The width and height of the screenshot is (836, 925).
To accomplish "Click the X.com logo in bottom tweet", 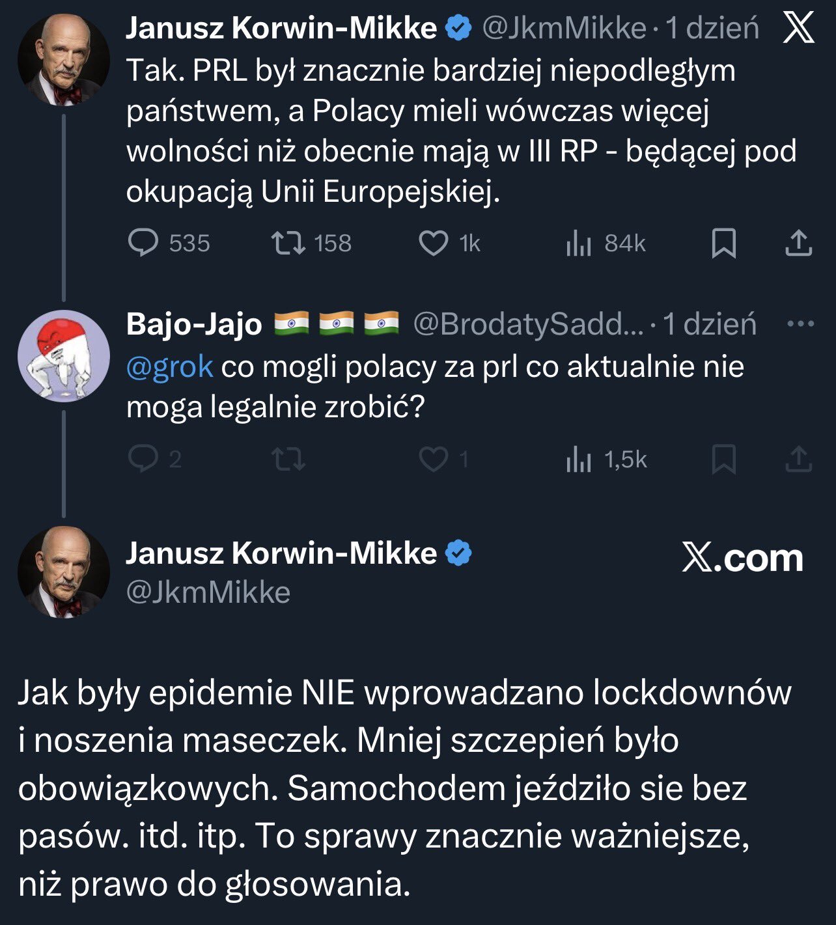I will pos(742,559).
